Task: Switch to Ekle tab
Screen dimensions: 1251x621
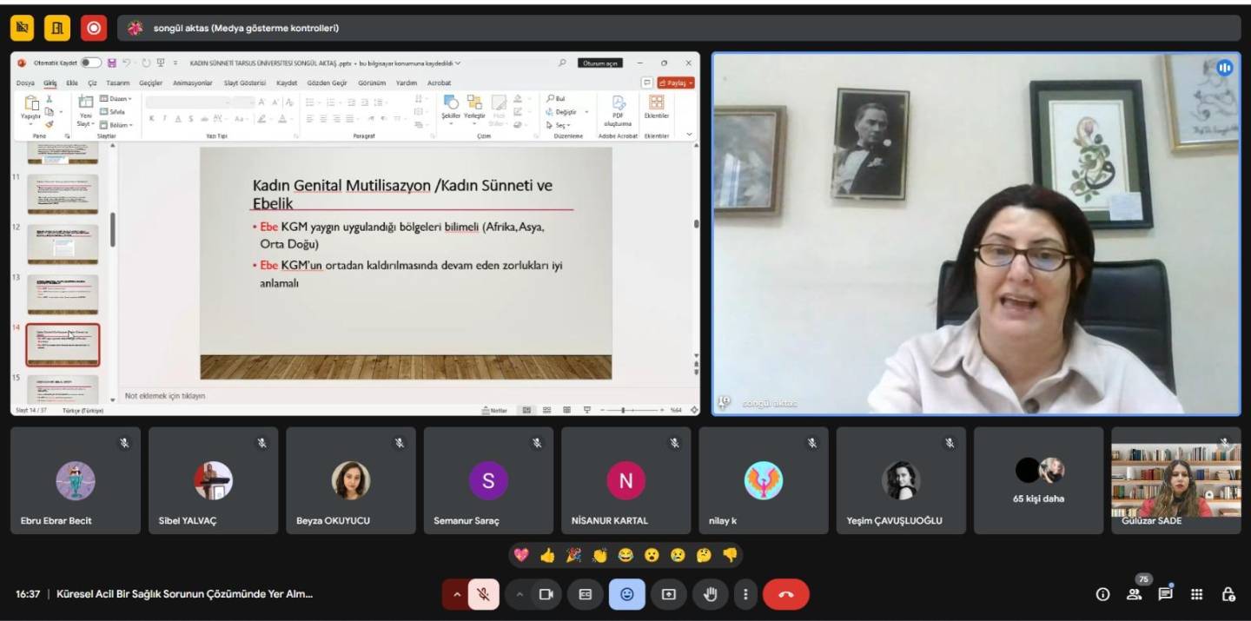Action: [72, 83]
